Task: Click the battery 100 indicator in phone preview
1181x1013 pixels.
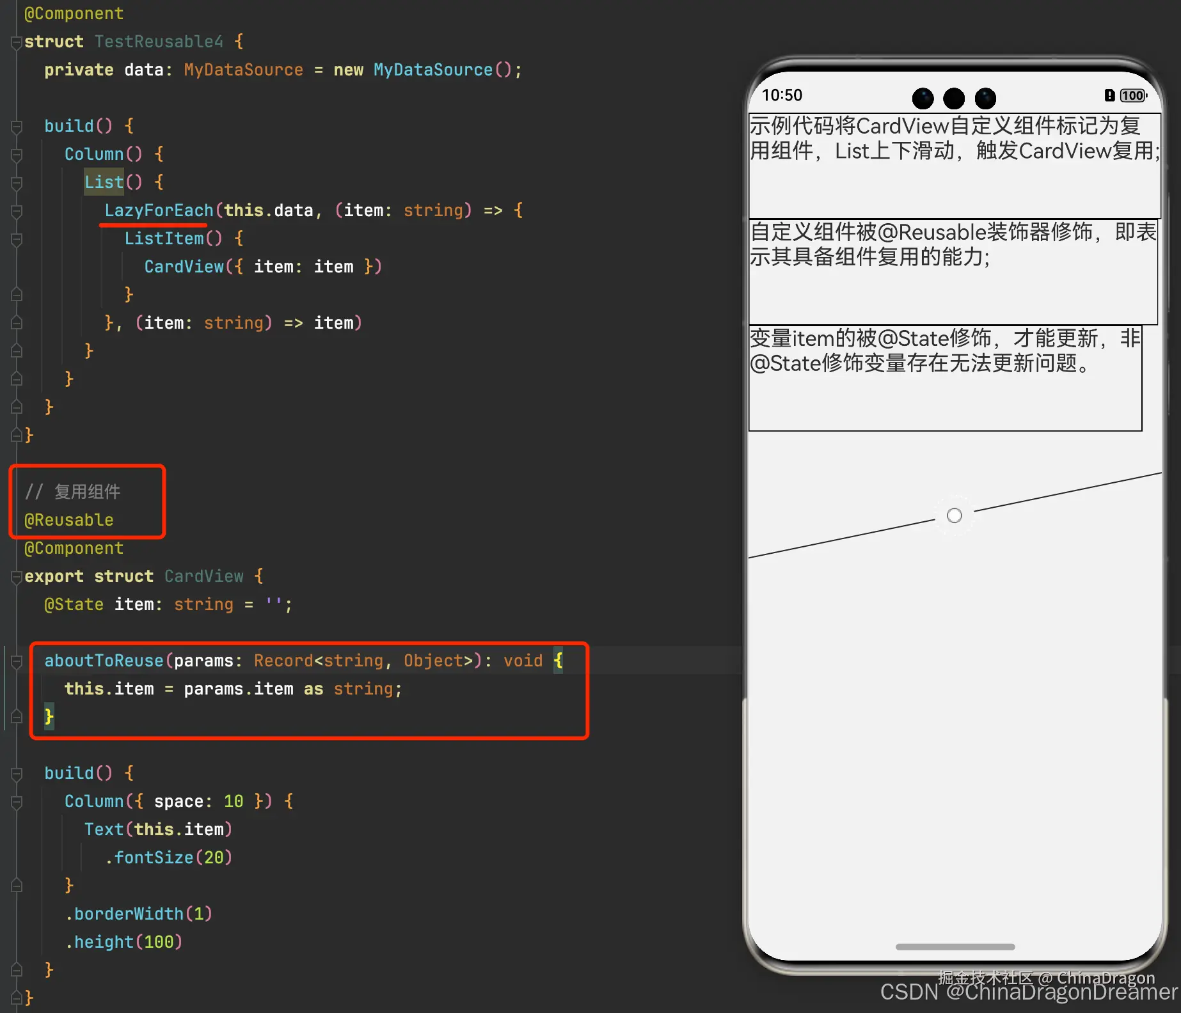Action: click(1133, 95)
